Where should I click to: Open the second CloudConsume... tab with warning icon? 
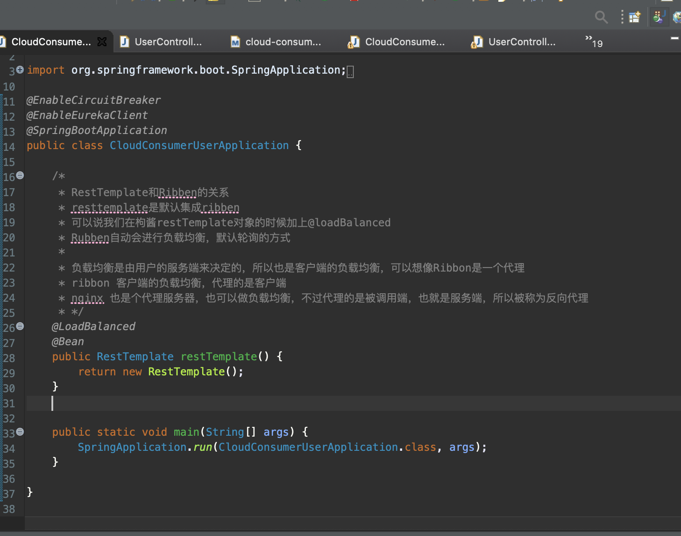(405, 42)
